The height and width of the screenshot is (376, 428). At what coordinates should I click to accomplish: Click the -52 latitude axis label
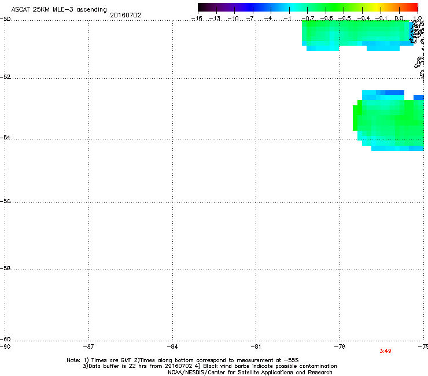tap(5, 77)
